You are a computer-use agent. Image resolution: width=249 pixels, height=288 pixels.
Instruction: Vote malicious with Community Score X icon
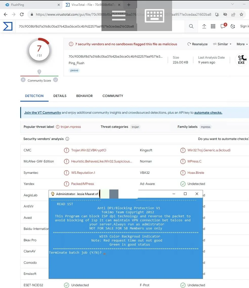pyautogui.click(x=23, y=80)
